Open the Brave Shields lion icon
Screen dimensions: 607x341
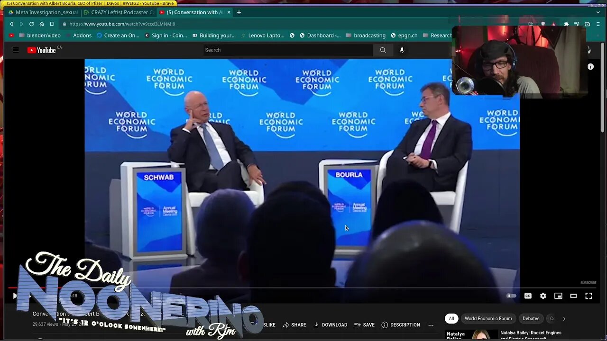[543, 24]
